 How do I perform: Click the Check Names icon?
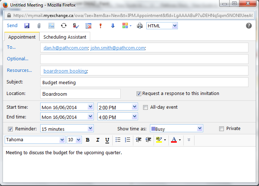point(76,26)
